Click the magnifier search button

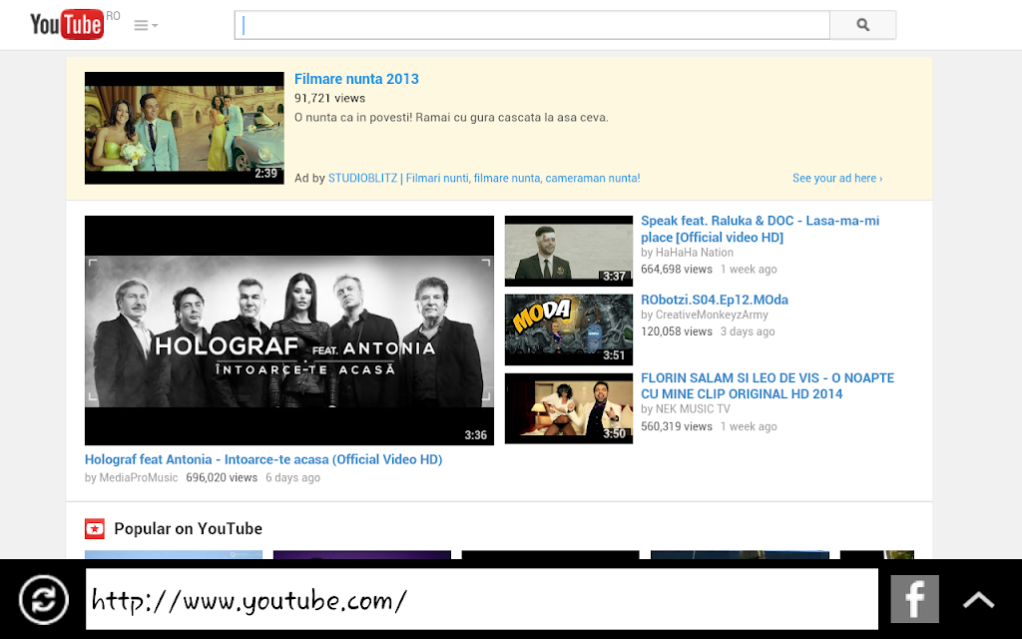(863, 25)
